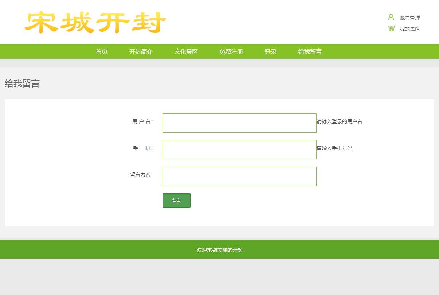Open the 免费注册 navigation item

tap(231, 51)
